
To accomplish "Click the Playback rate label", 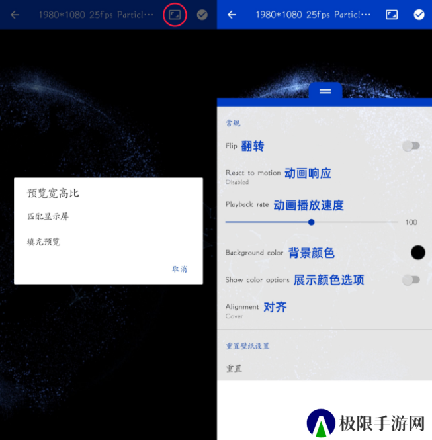I will pos(247,204).
